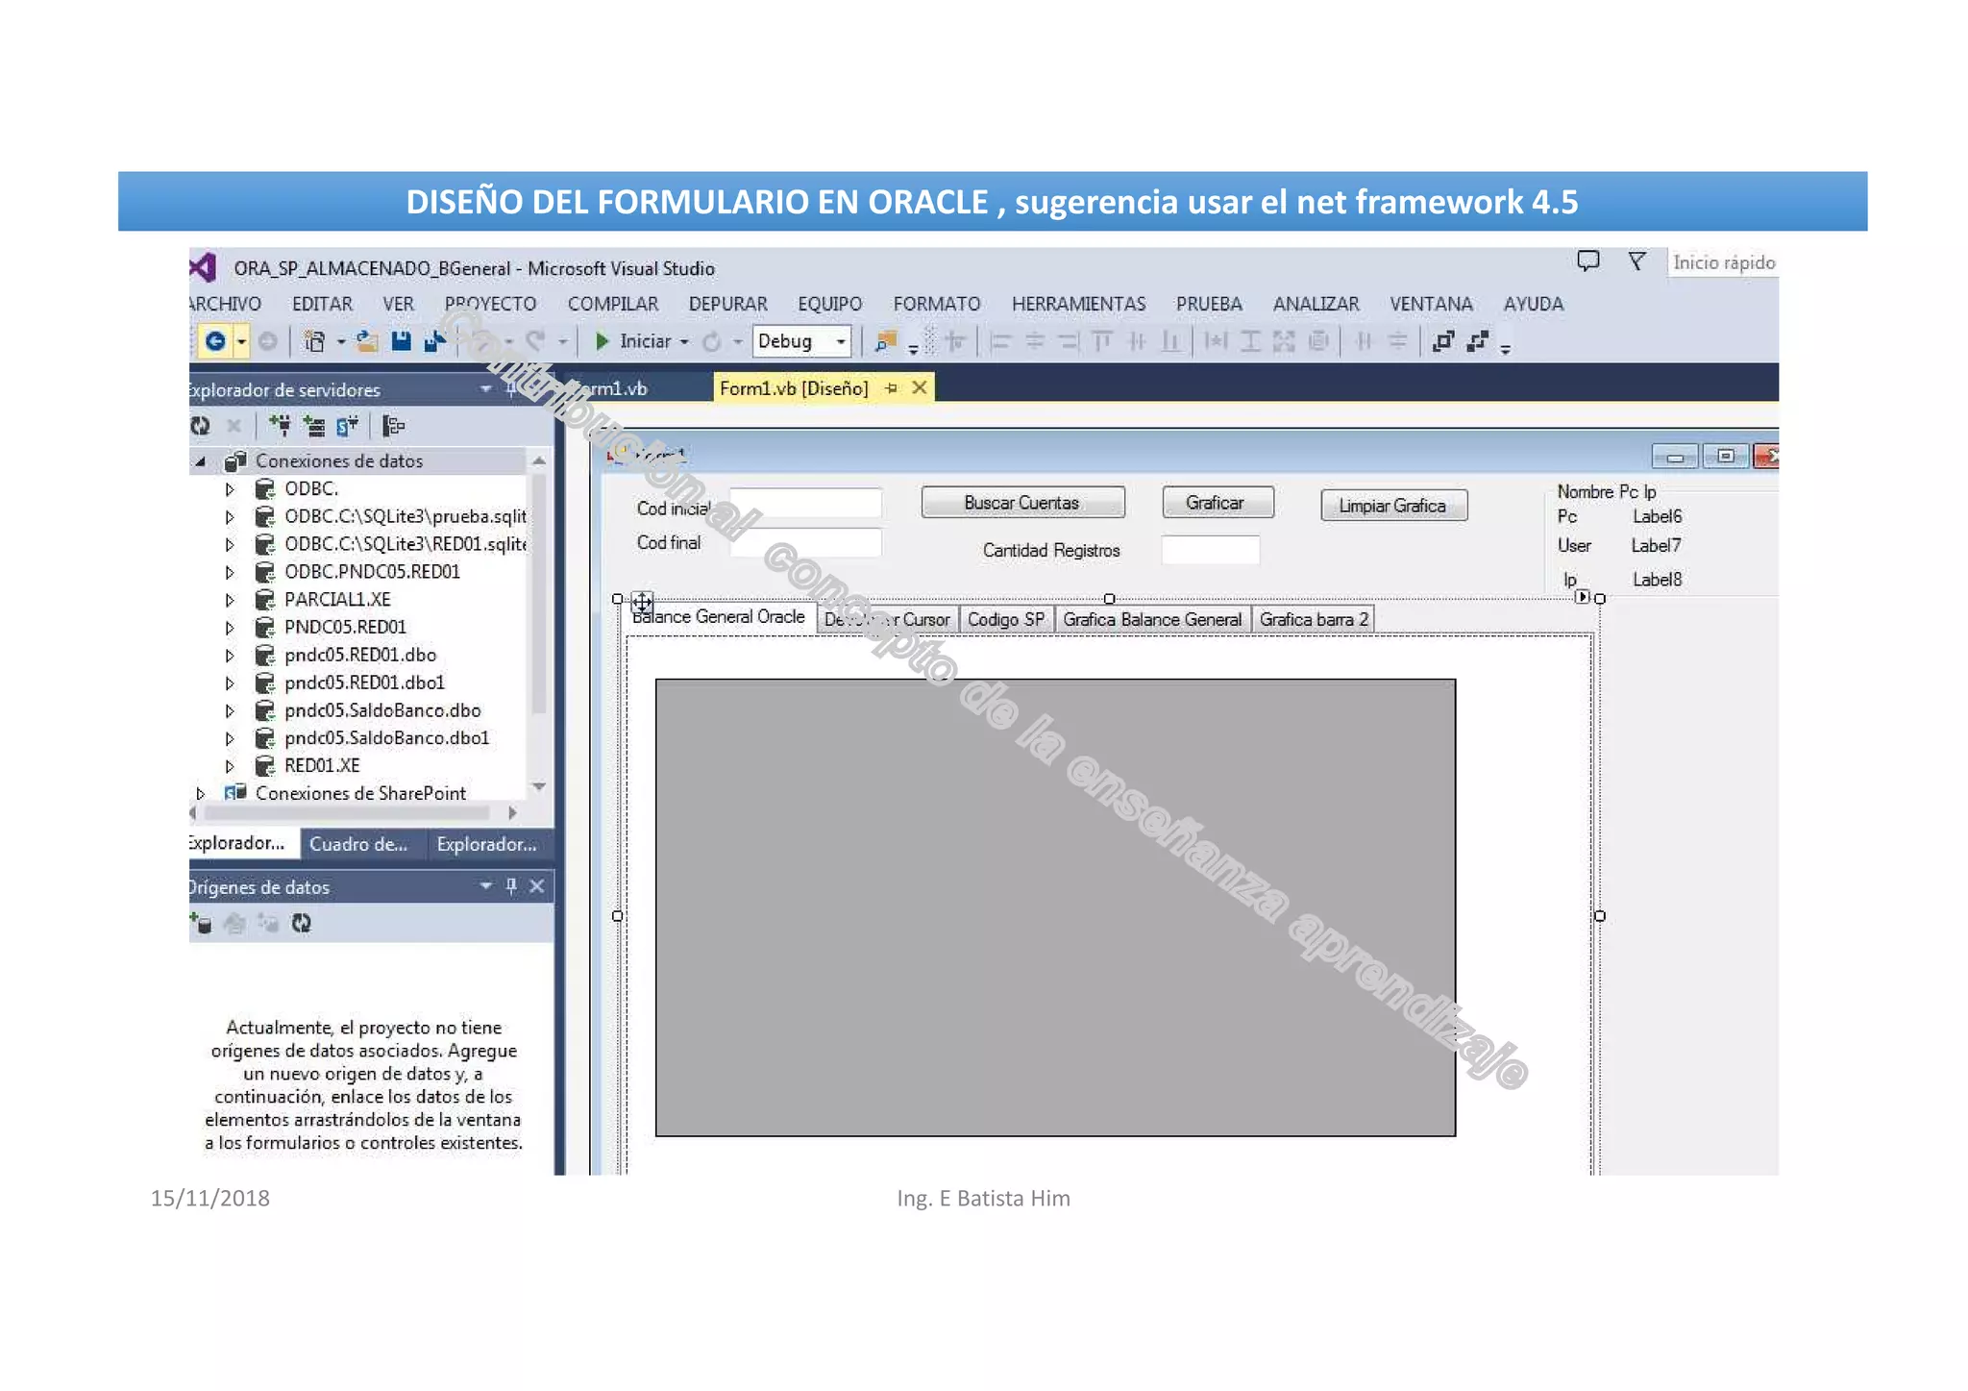This screenshot has width=1968, height=1391.
Task: Select the PNDC05.RED01 connection
Action: (345, 628)
